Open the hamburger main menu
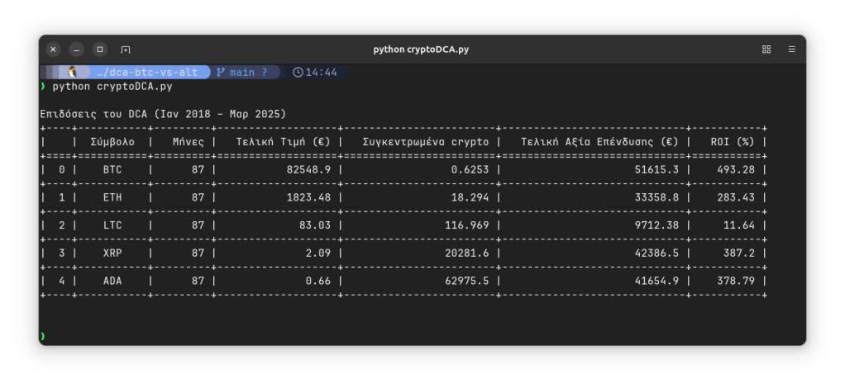The image size is (845, 388). pyautogui.click(x=790, y=50)
